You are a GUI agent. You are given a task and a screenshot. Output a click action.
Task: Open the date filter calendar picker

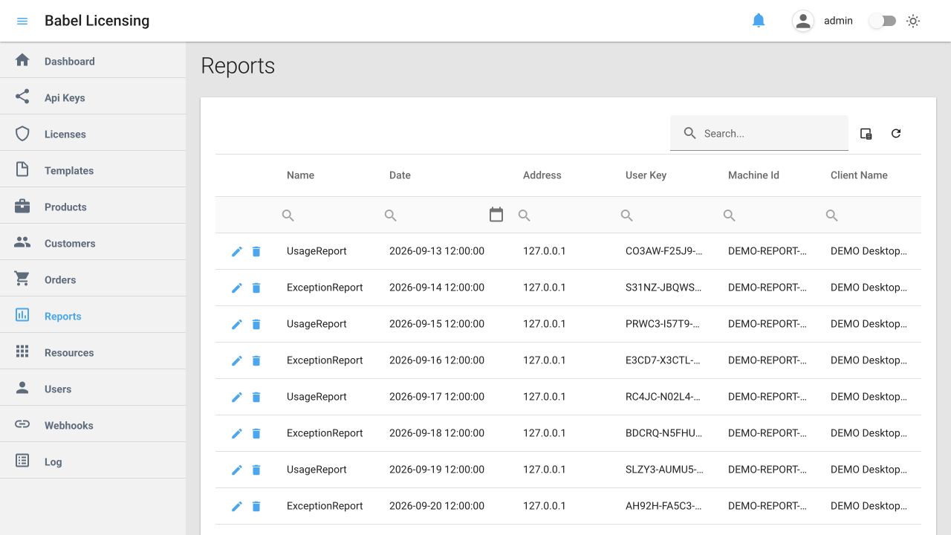pyautogui.click(x=496, y=215)
